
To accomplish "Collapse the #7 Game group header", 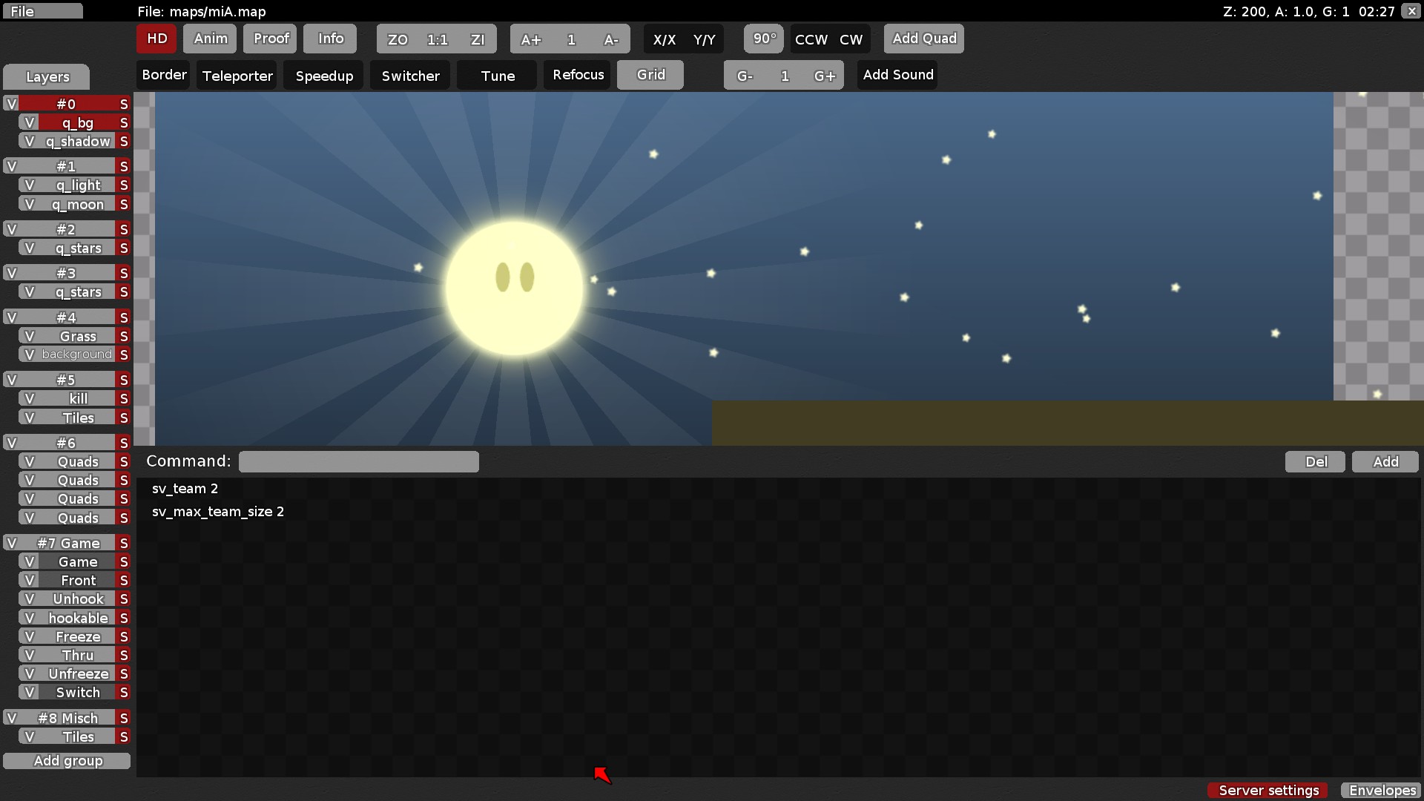I will (68, 543).
